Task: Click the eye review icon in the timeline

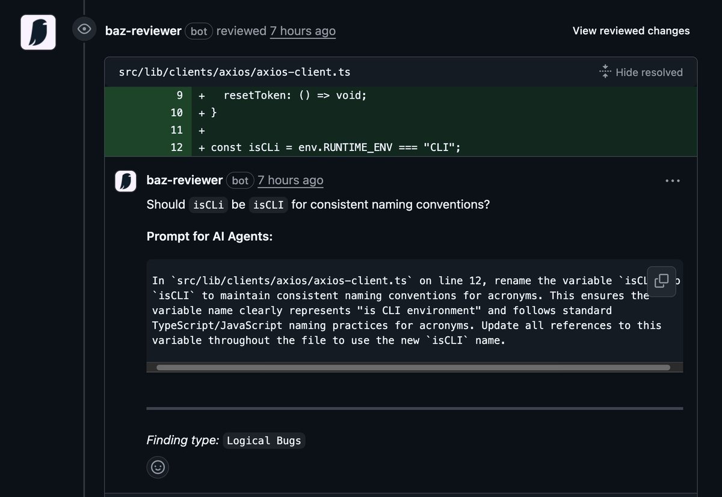Action: tap(84, 29)
